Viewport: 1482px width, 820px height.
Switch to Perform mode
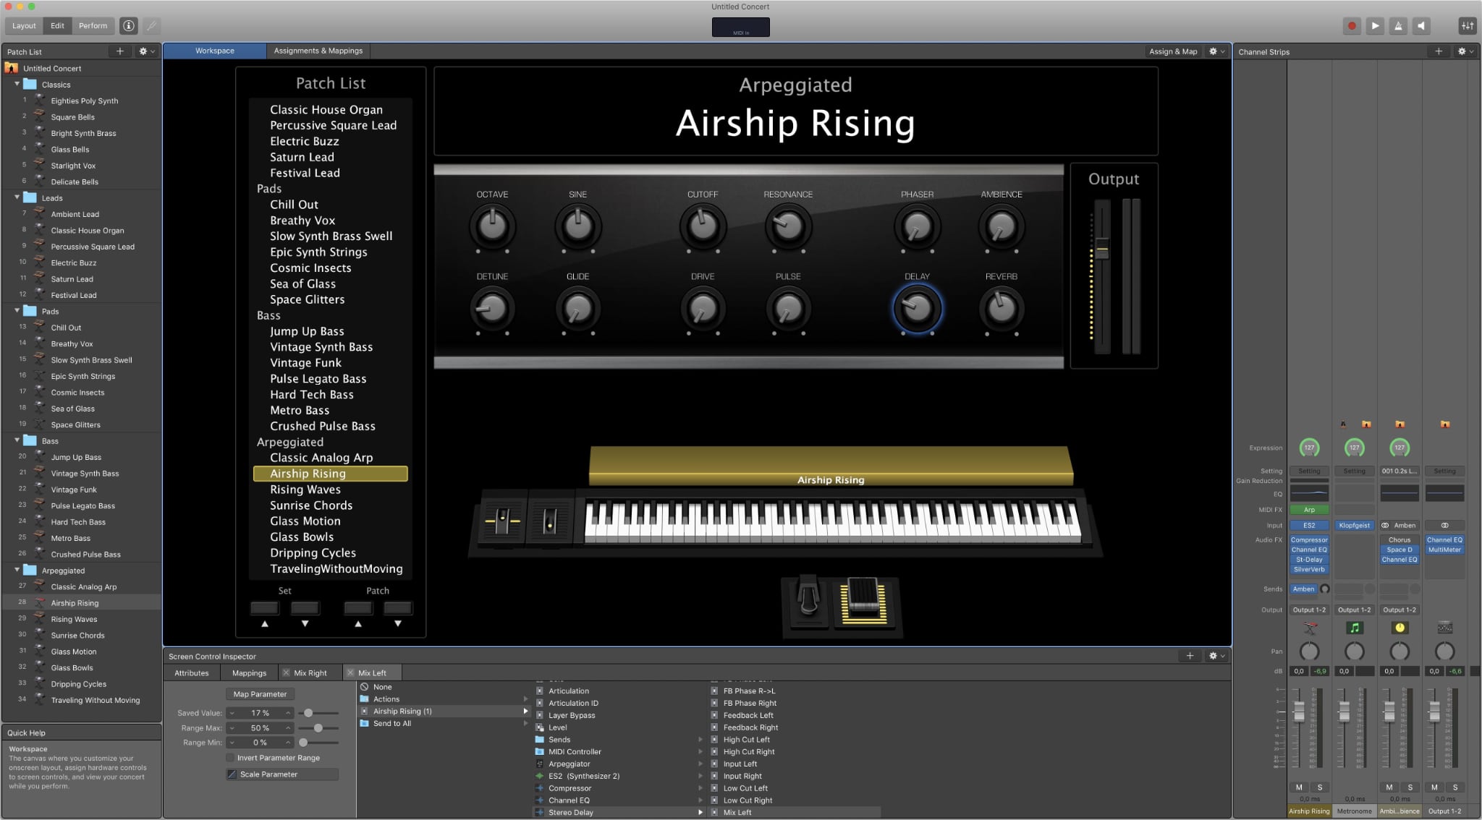pyautogui.click(x=93, y=26)
